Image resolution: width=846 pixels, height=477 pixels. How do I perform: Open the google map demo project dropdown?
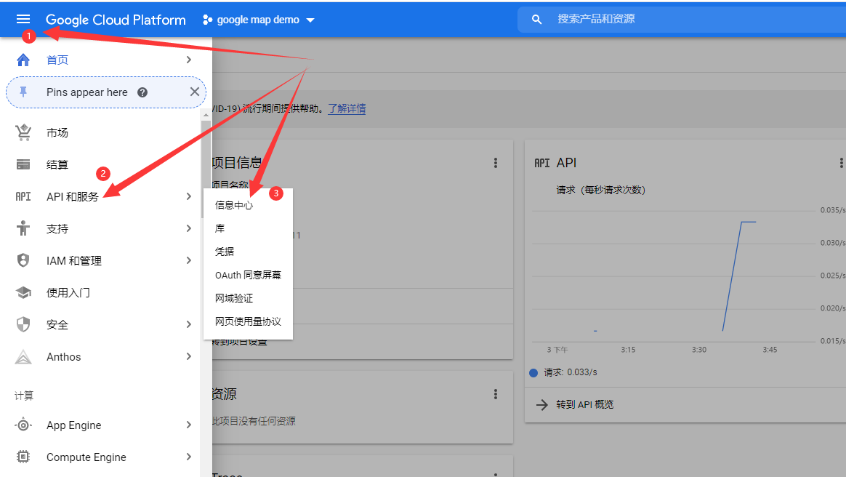click(310, 20)
